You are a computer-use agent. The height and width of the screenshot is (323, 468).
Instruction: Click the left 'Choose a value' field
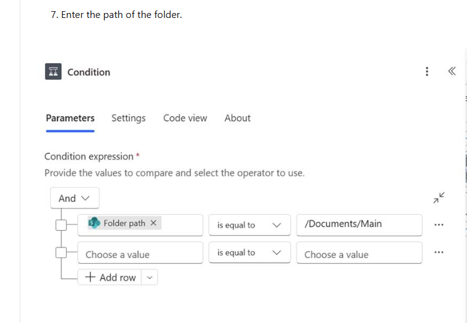pyautogui.click(x=140, y=254)
